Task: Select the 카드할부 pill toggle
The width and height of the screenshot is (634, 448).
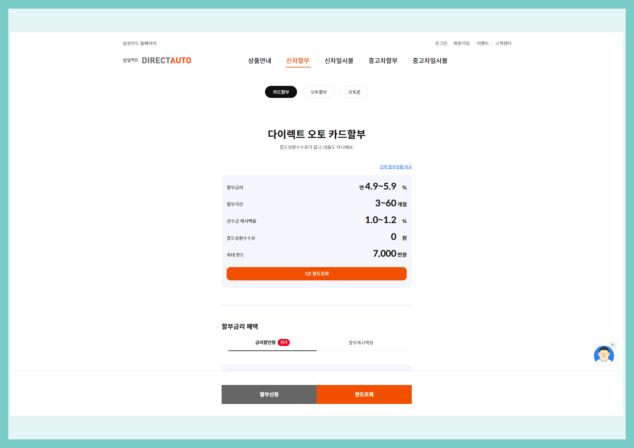Action: (x=281, y=92)
